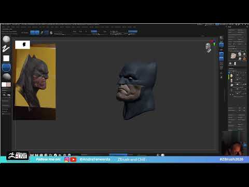
Task: Click the brush icon beside the blue mode buttons
Action: [42, 33]
